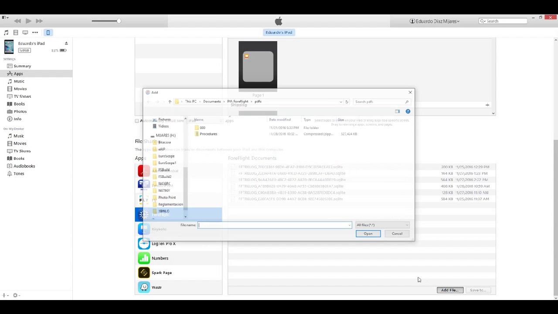Screen dimensions: 558x314
Task: Open the Summary settings page
Action: [x=22, y=66]
